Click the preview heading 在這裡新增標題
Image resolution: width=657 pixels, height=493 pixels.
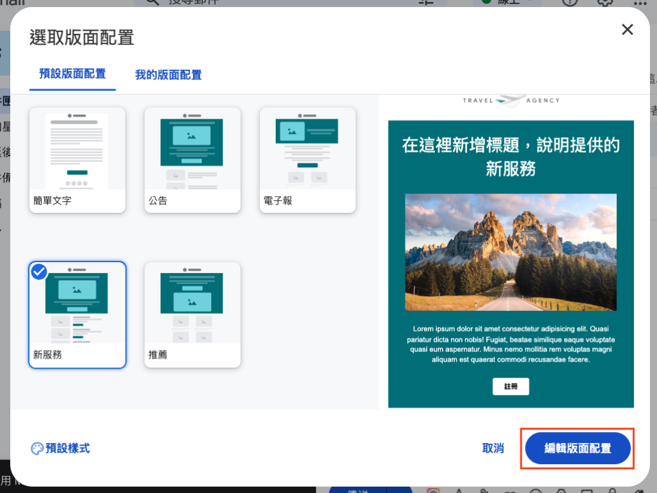coord(510,157)
